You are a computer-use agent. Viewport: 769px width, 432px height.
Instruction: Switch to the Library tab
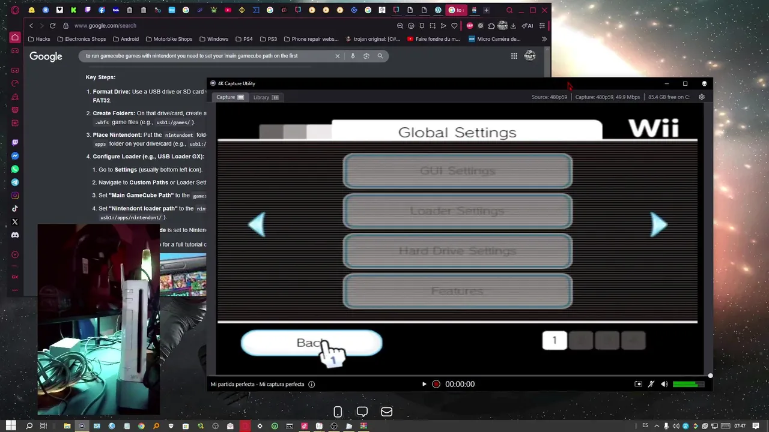tap(266, 97)
